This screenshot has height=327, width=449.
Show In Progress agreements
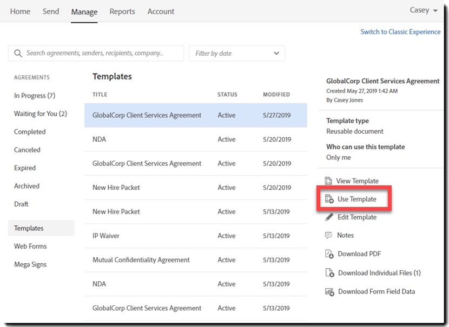[35, 96]
